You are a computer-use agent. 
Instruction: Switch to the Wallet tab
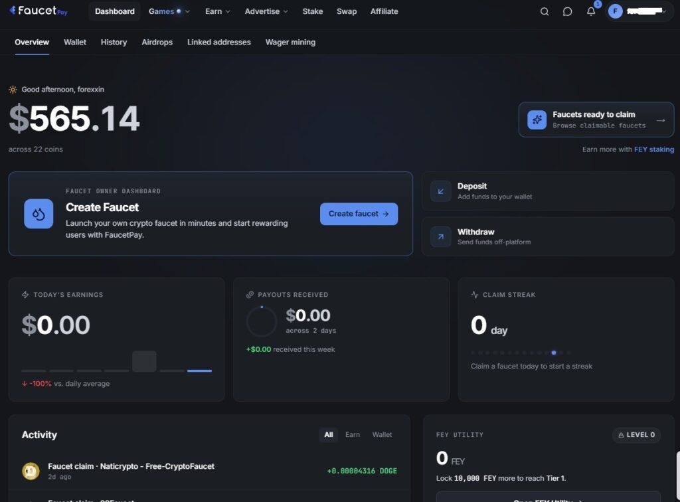pos(75,42)
